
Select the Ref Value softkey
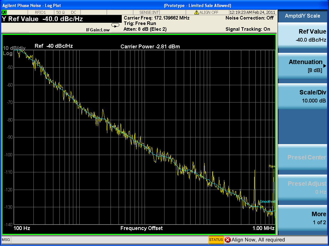(302, 35)
